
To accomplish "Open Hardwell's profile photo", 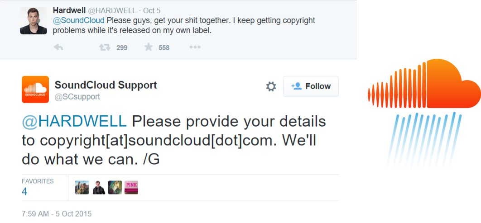I will [34, 21].
